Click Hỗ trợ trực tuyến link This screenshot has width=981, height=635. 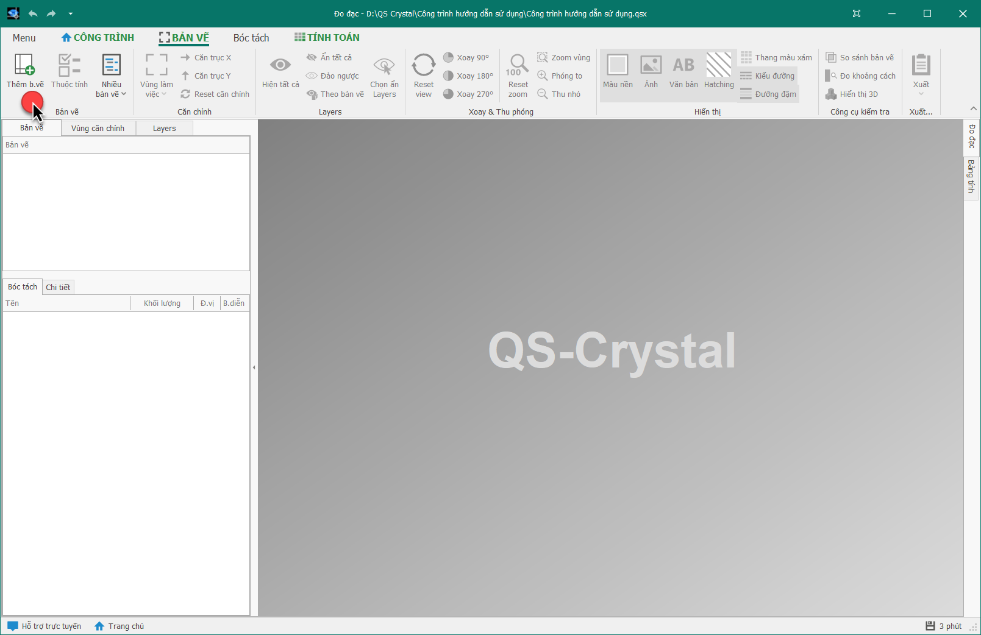pos(44,626)
